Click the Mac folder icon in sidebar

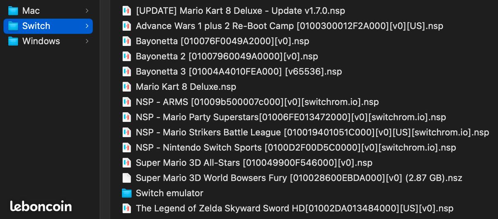[x=13, y=11]
